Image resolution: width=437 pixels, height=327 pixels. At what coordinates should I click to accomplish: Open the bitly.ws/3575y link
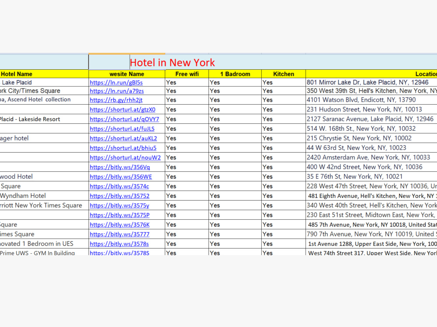(x=119, y=205)
